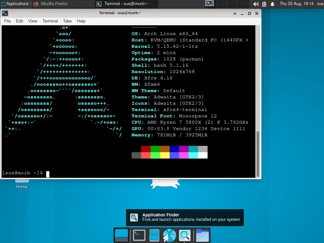Click the terminal vertical scrollbar handle

(x=258, y=154)
